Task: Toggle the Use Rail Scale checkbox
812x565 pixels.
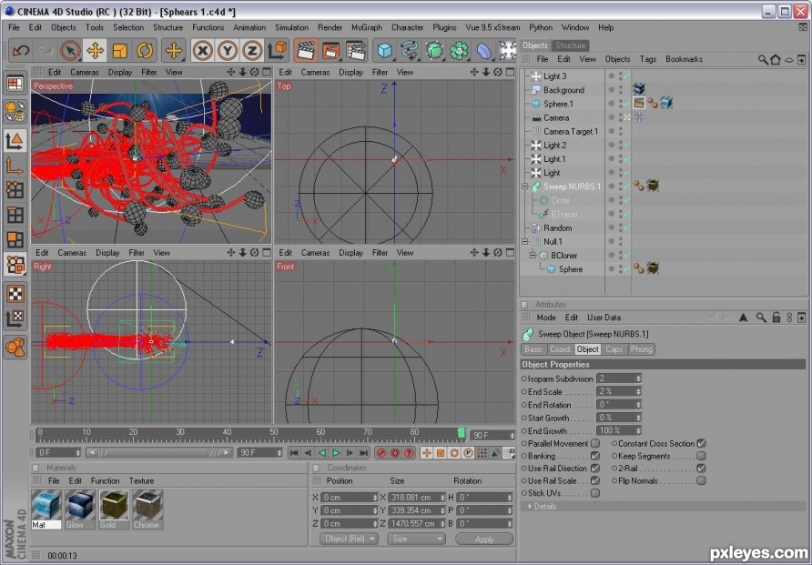Action: 595,480
